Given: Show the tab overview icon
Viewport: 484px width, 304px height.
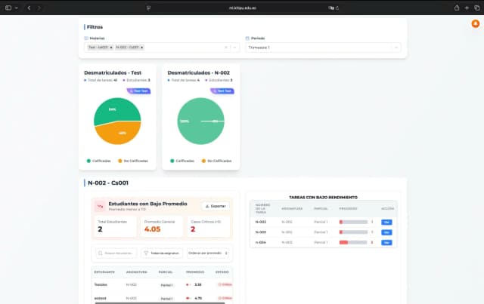Looking at the screenshot, I should [477, 8].
